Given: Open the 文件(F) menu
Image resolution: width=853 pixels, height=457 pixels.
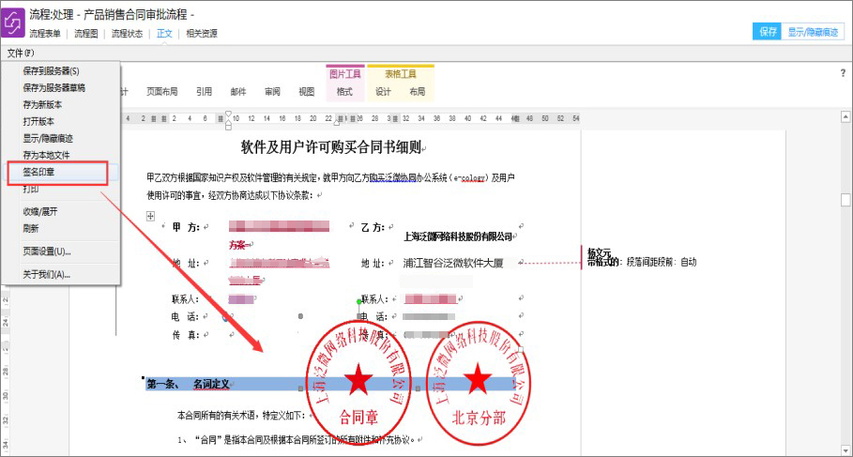Looking at the screenshot, I should pos(21,53).
